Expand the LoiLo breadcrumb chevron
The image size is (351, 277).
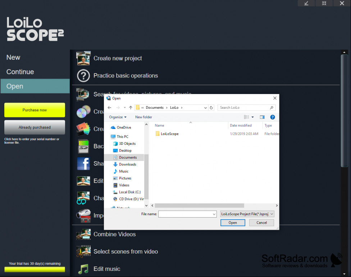[182, 108]
